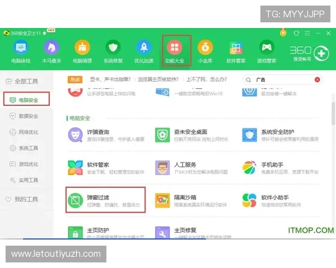Select 电脑安全 category in sidebar

click(26, 99)
